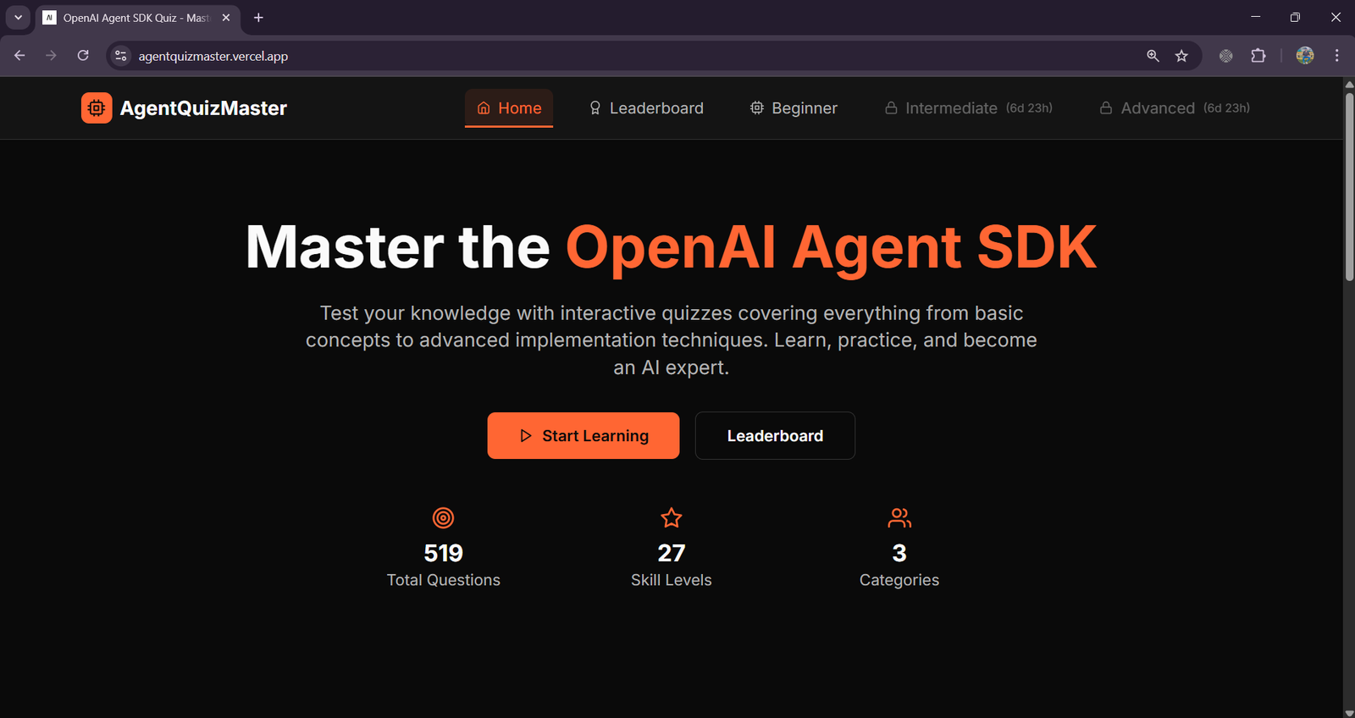Click the scrollbar up arrow
1355x718 pixels.
coord(1349,84)
